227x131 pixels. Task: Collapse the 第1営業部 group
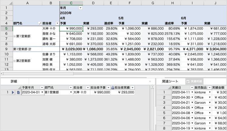[14, 36]
